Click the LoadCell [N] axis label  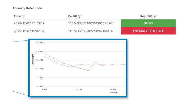pyautogui.click(x=33, y=59)
